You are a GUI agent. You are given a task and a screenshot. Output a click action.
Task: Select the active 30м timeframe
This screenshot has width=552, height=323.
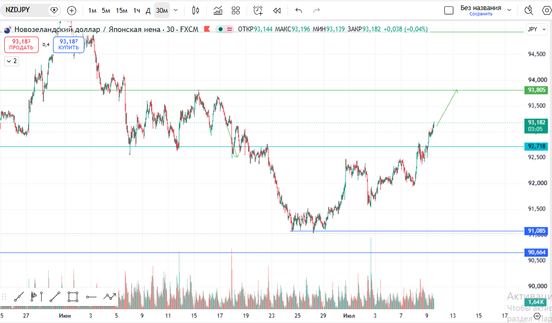[162, 11]
